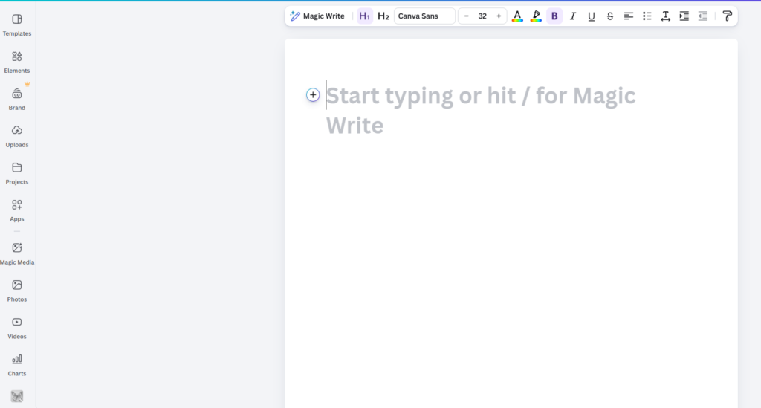Increase font size with plus stepper

tap(499, 16)
